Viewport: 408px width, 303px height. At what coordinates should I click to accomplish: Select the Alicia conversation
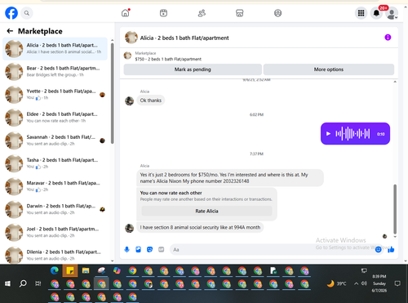[55, 49]
